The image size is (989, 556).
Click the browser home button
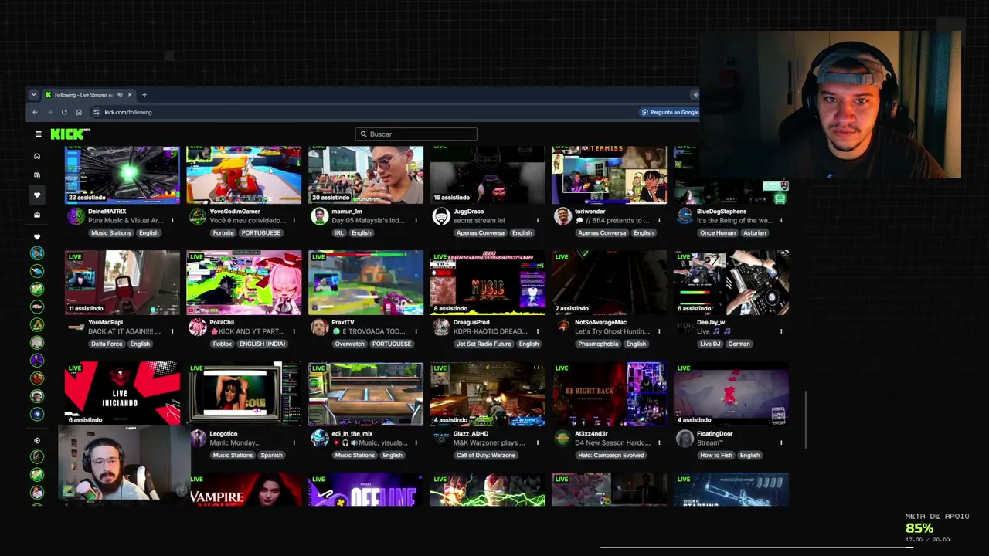coord(79,112)
